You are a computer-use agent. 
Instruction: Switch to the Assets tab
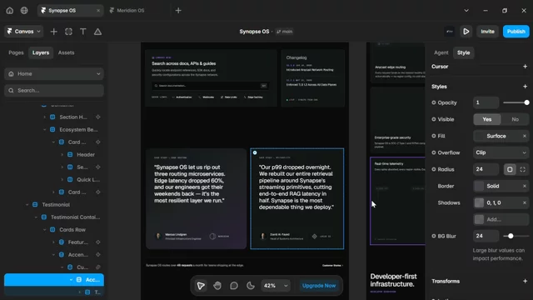tap(66, 52)
